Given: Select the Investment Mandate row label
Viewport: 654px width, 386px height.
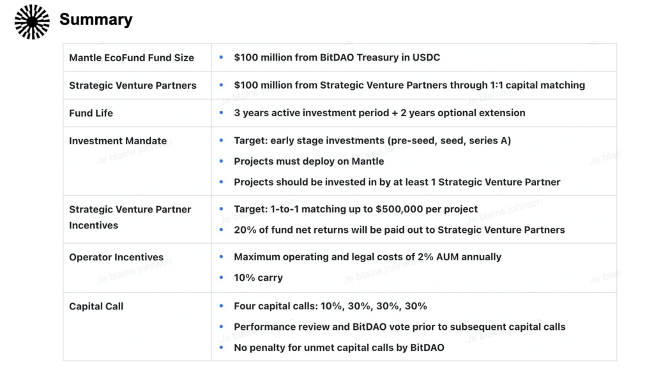Looking at the screenshot, I should [x=118, y=141].
